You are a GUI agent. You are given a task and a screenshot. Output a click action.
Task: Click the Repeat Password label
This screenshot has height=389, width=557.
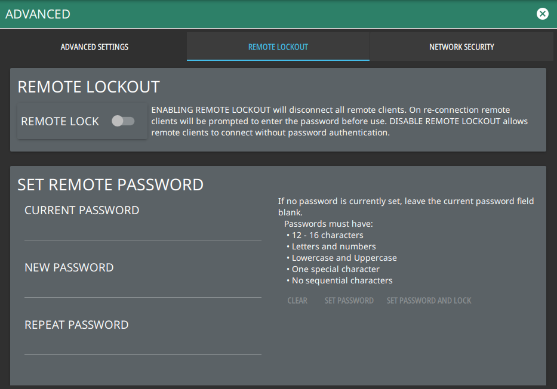tap(76, 325)
